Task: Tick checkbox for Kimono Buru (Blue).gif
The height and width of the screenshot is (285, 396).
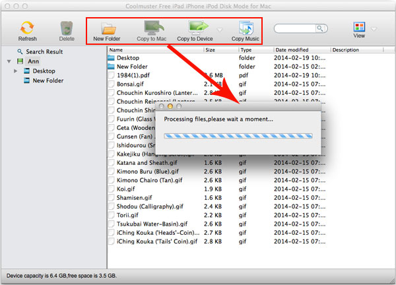Action: [111, 172]
